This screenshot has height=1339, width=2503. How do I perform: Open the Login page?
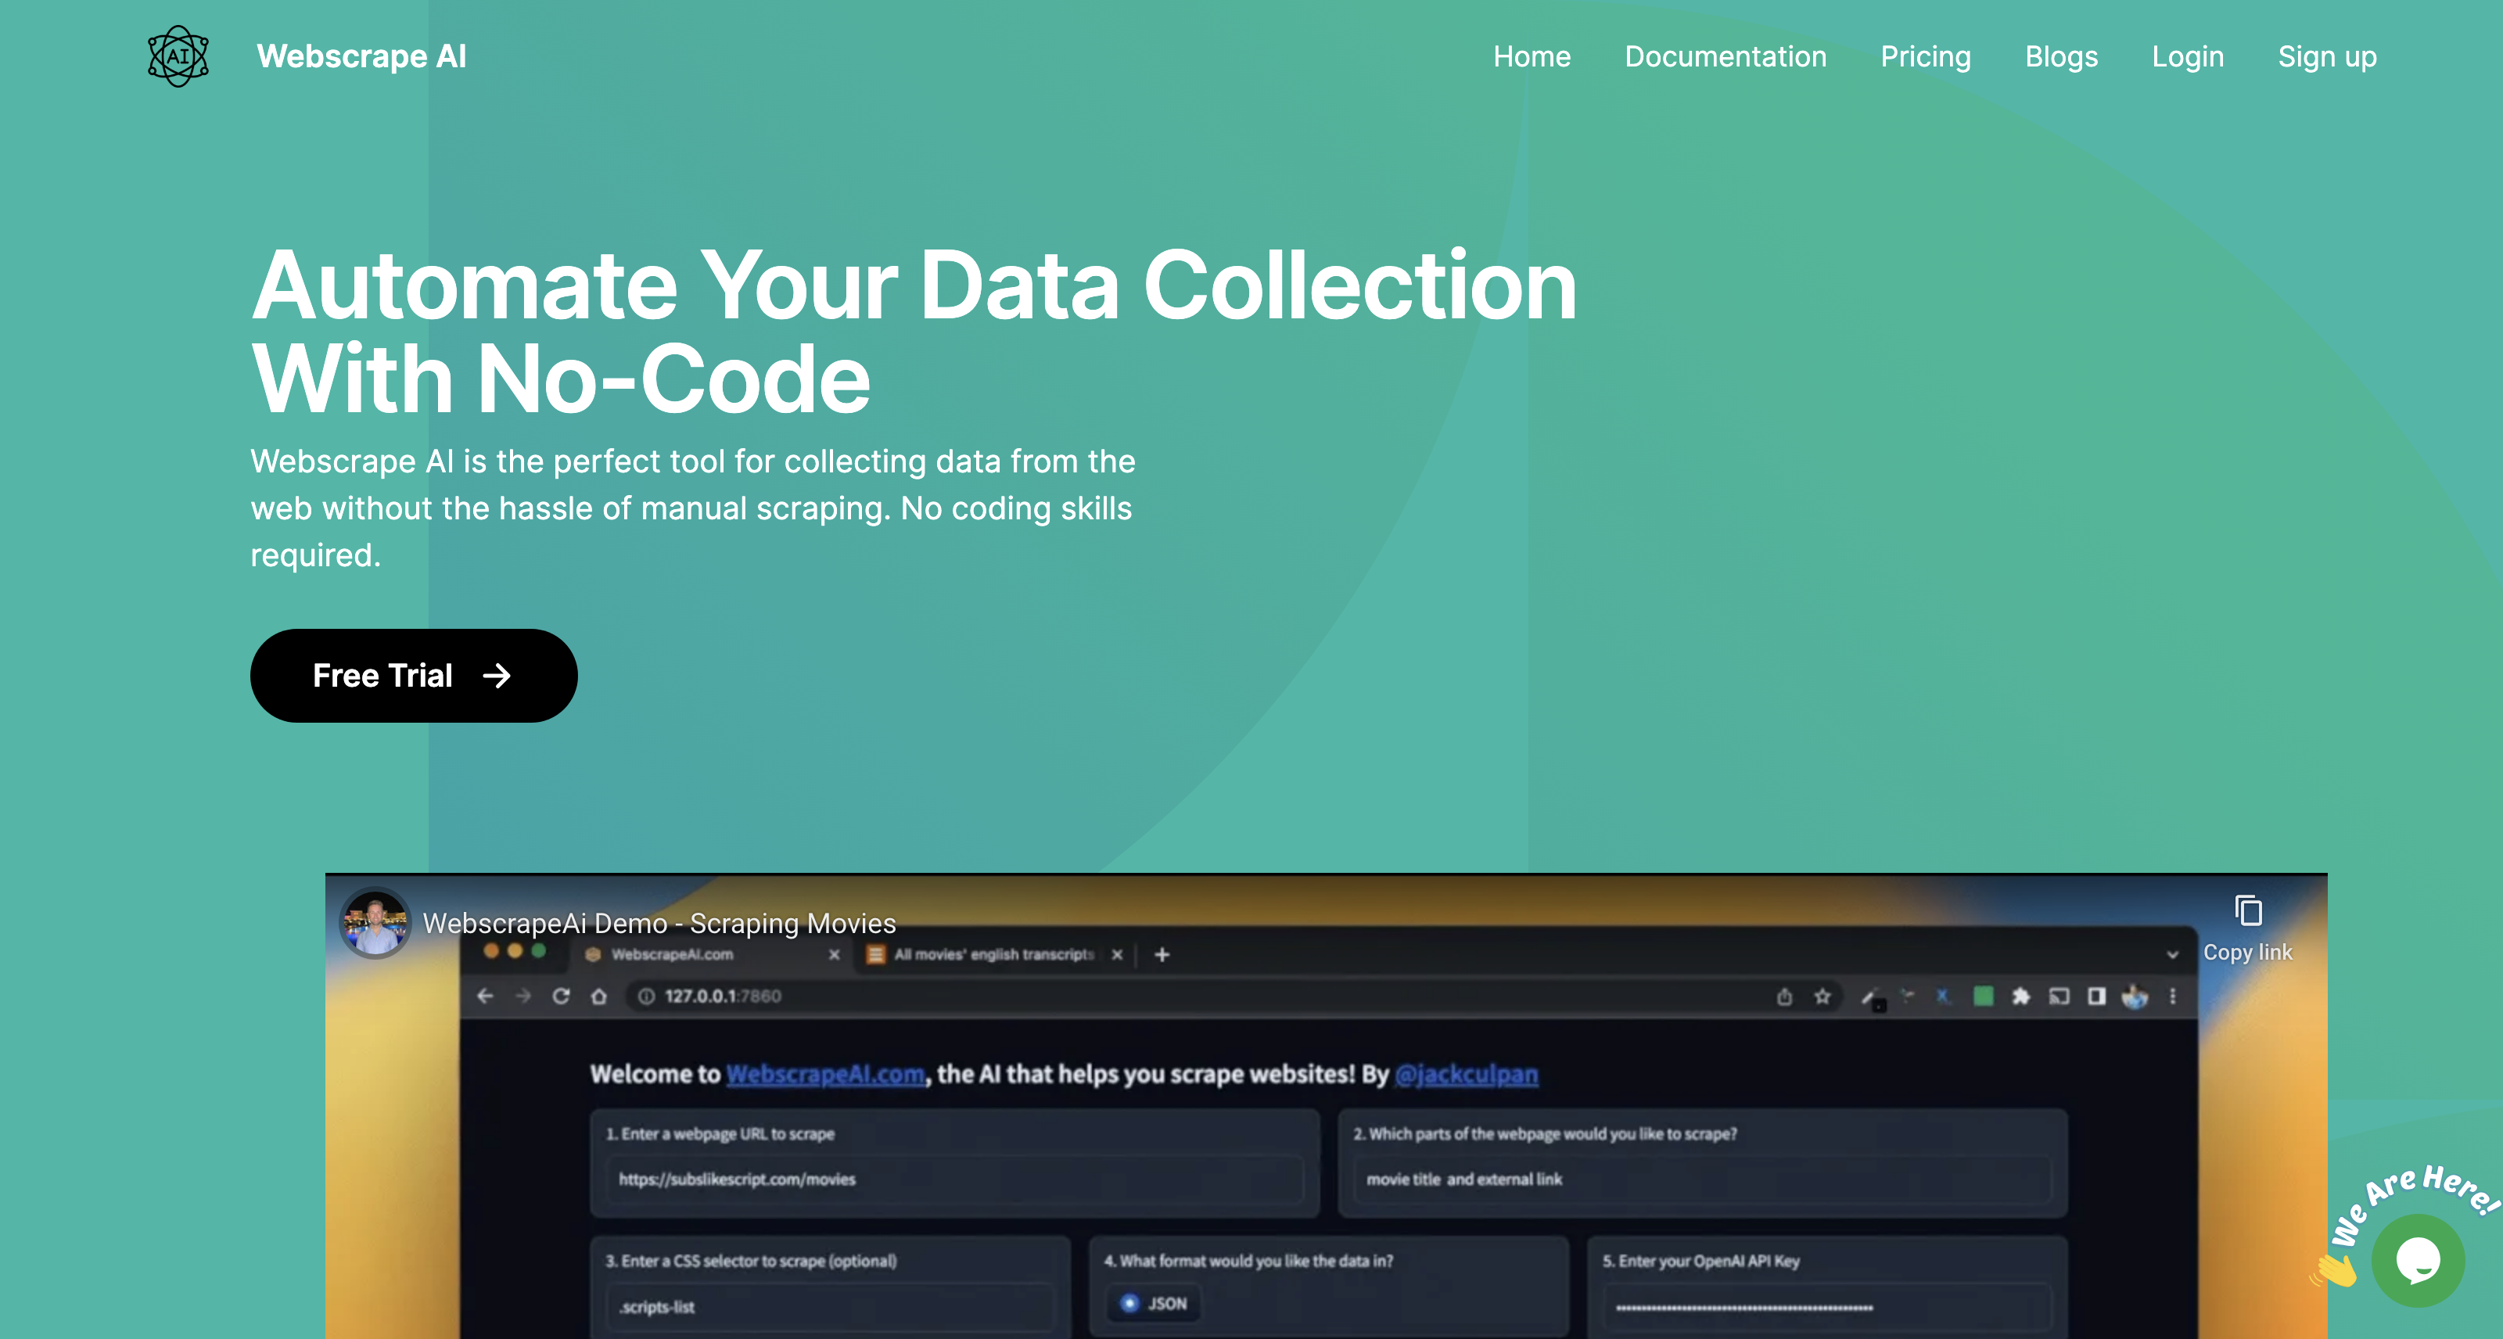(x=2187, y=56)
